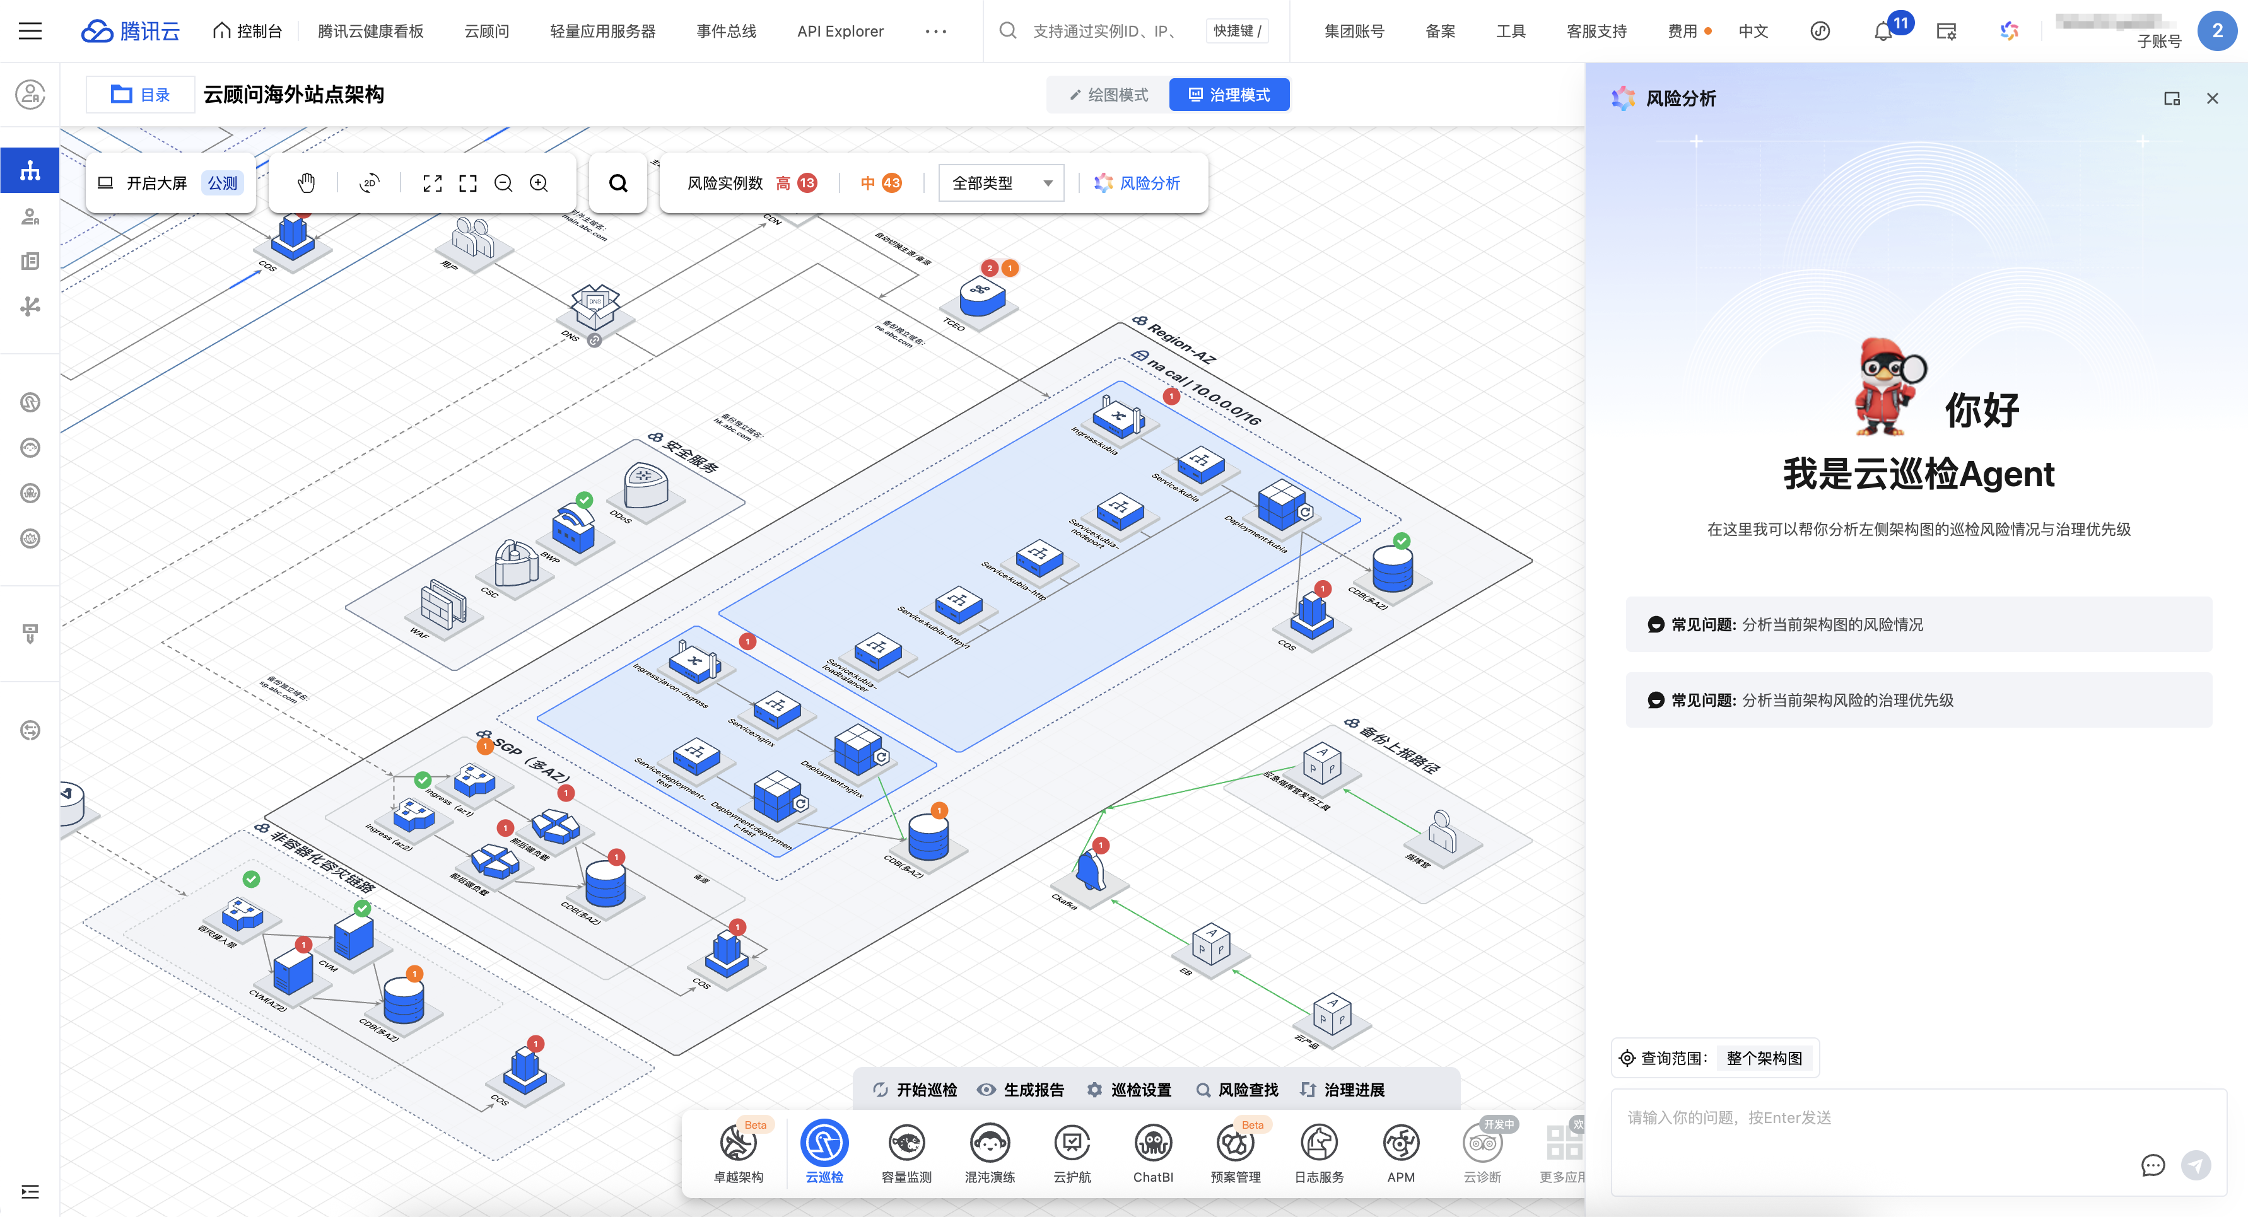Open the 事件总线 navigation item
The image size is (2248, 1217).
(x=726, y=32)
